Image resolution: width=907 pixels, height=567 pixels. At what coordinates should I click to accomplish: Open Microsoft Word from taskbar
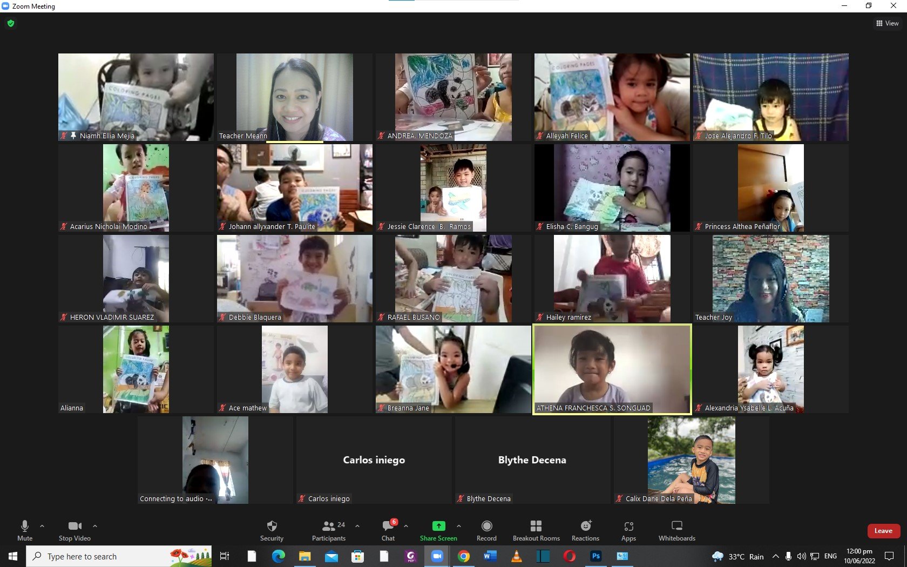[x=490, y=556]
